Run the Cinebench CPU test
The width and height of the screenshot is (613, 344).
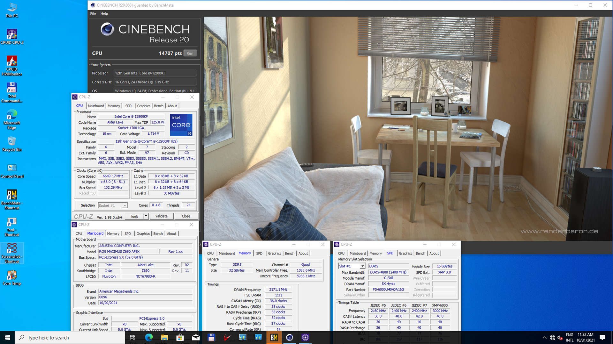[x=190, y=53]
